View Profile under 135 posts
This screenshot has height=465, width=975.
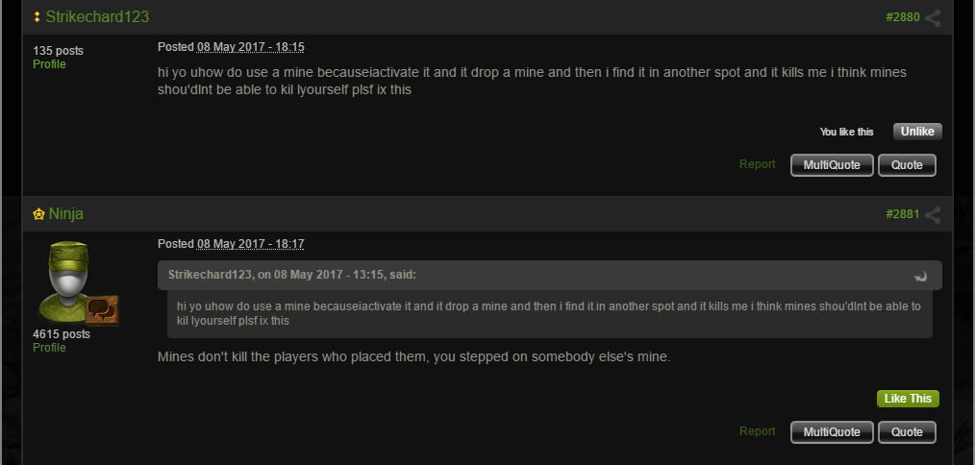click(49, 64)
